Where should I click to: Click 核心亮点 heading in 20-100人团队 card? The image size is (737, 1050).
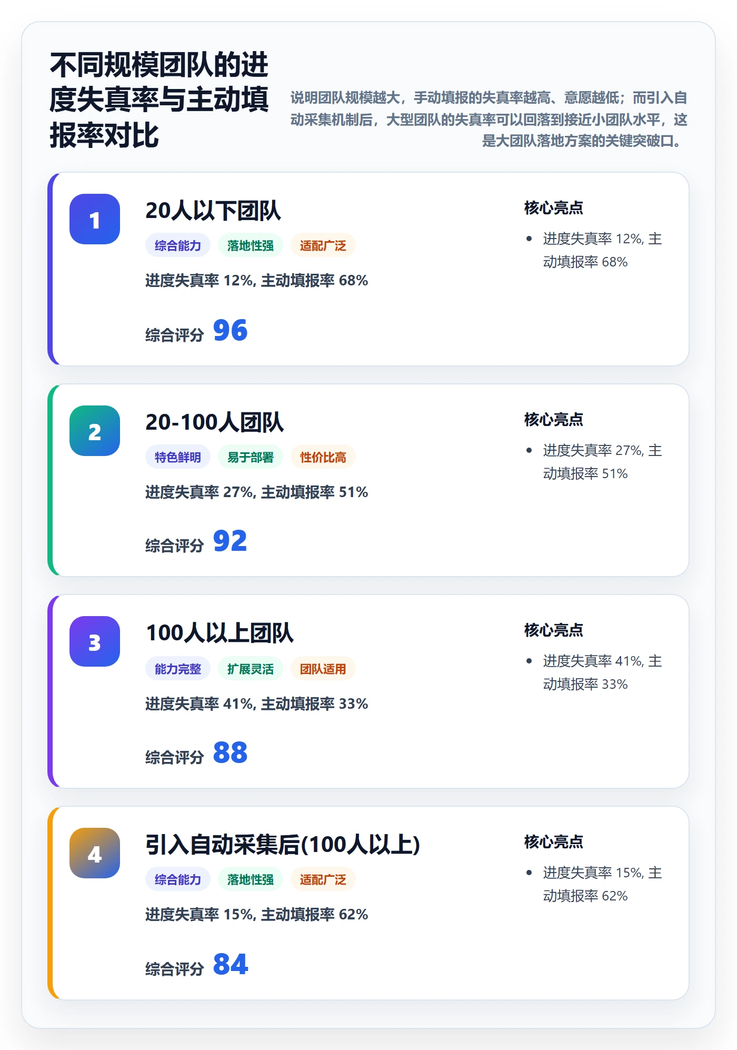tap(554, 420)
